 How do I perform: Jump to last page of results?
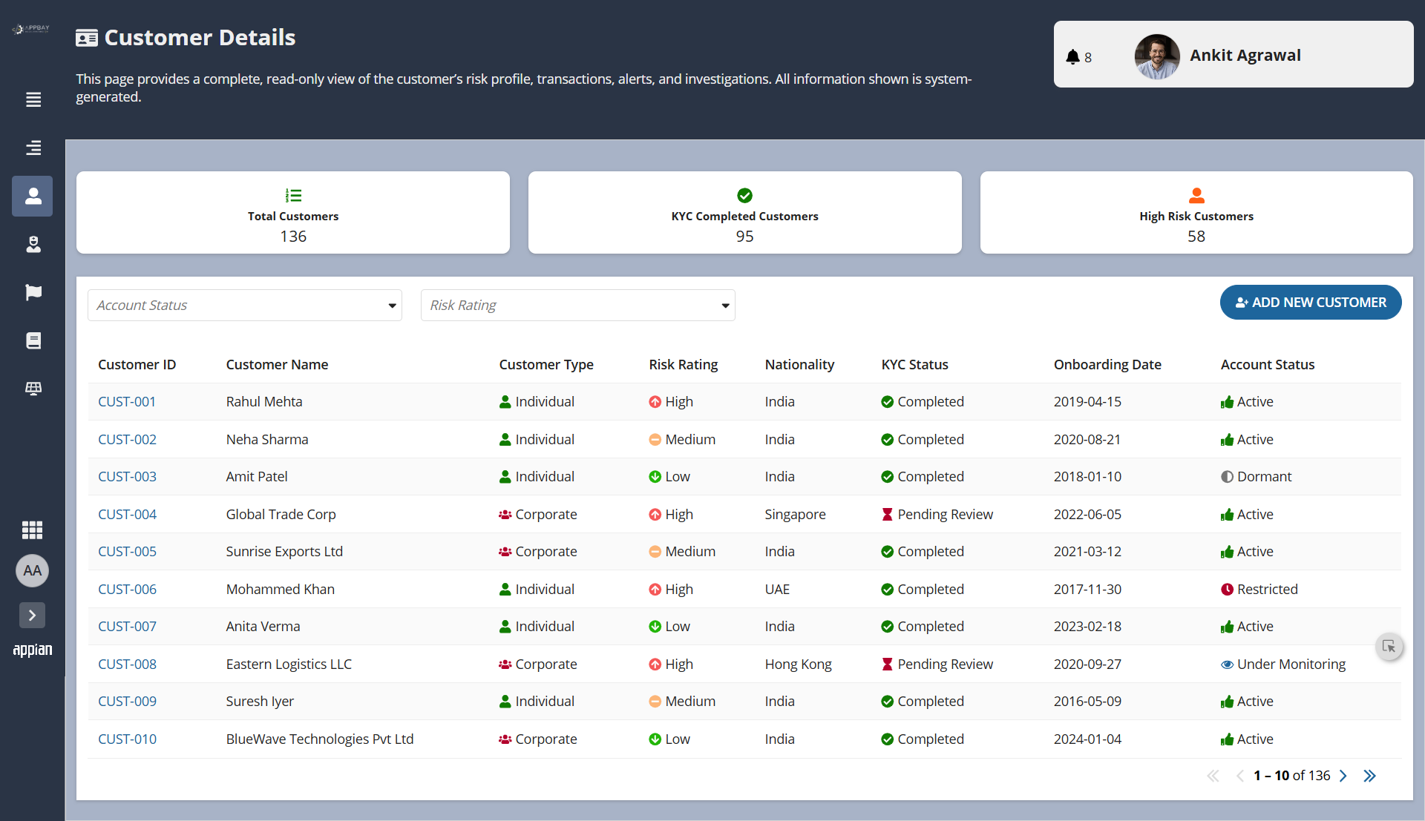(x=1369, y=776)
